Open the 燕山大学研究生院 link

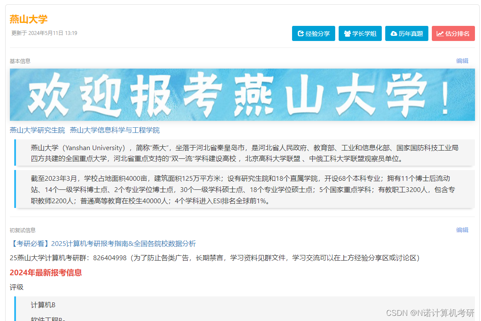pos(37,130)
